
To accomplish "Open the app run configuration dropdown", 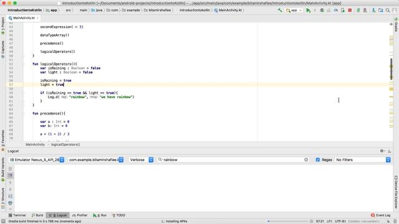I will [x=294, y=10].
